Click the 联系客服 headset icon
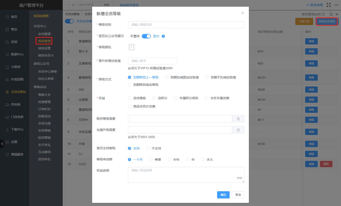Screen dimensions: 341x206 tap(308, 5)
